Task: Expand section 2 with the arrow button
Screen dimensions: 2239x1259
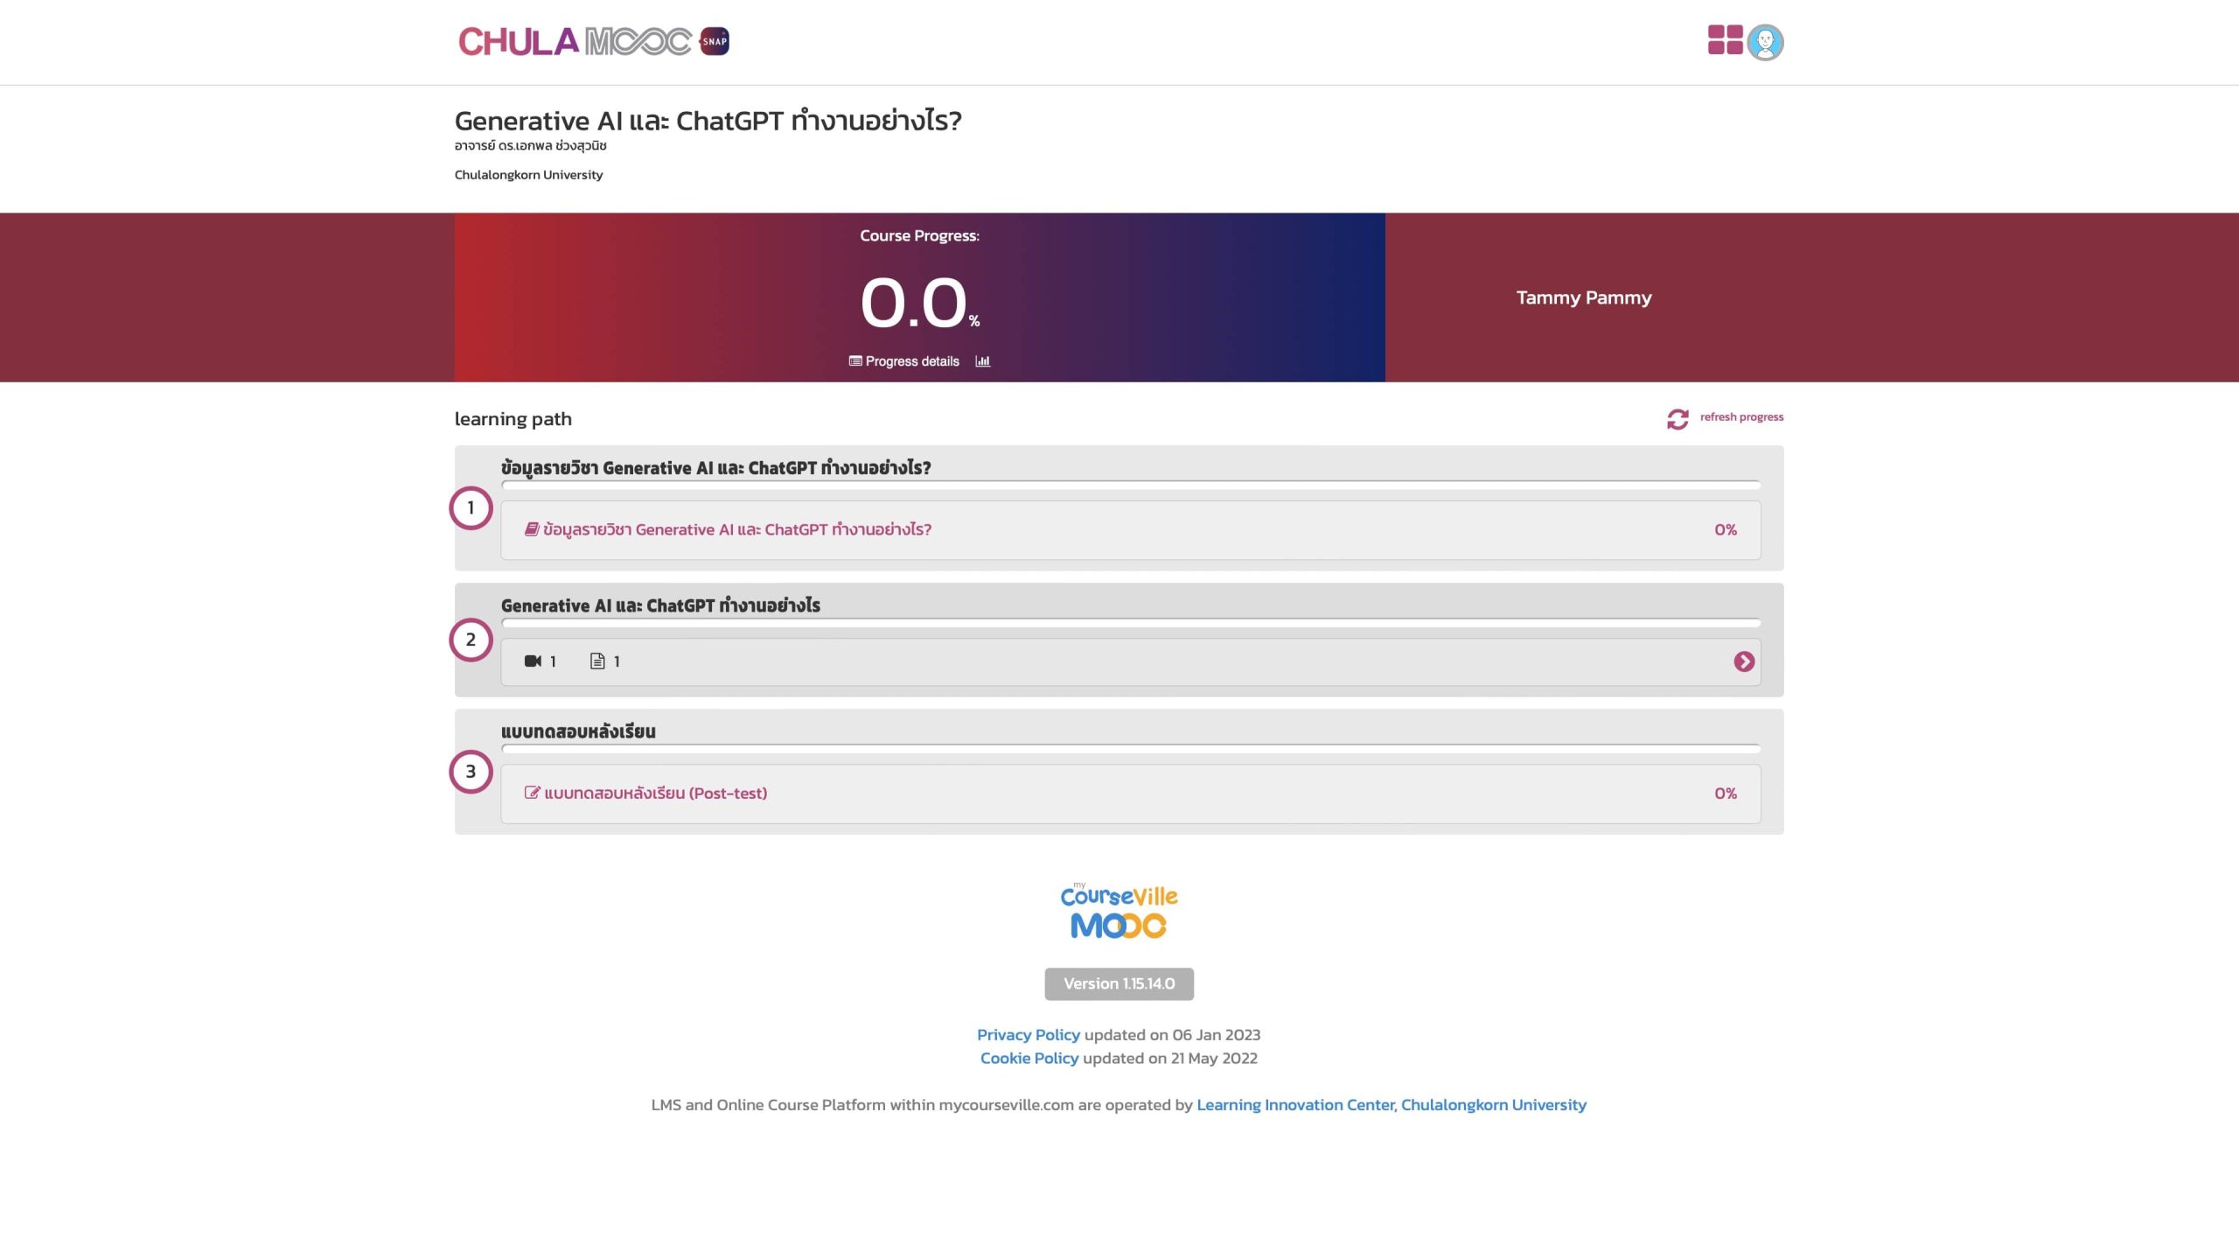Action: point(1743,661)
